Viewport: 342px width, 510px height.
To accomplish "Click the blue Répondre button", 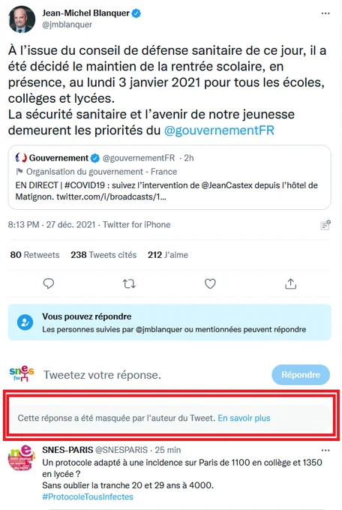I will pos(301,375).
